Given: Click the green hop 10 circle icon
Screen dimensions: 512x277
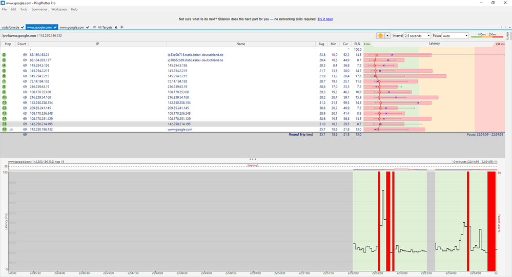Looking at the screenshot, I should coord(4,97).
